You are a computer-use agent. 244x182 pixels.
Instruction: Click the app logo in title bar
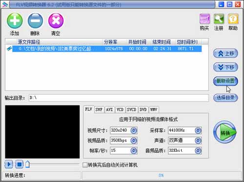pos(5,4)
